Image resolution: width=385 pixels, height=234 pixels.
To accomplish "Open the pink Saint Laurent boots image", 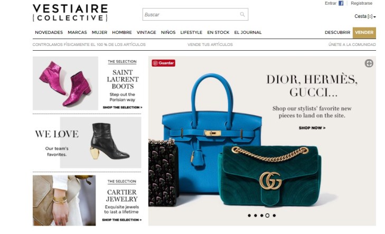I will coord(65,83).
